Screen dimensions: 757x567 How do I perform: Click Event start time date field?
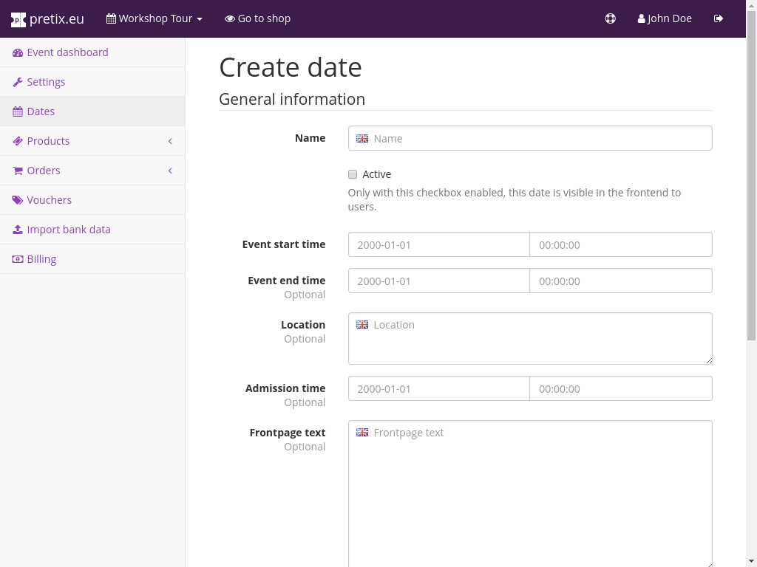click(x=439, y=244)
